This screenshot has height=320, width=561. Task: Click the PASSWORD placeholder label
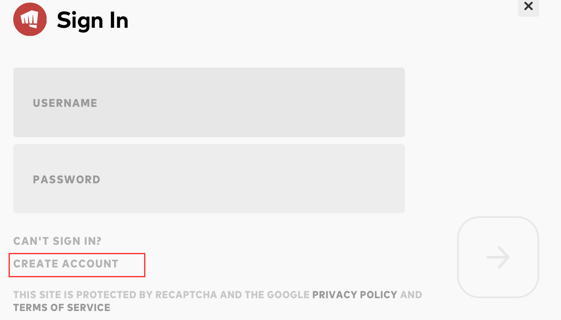[67, 179]
